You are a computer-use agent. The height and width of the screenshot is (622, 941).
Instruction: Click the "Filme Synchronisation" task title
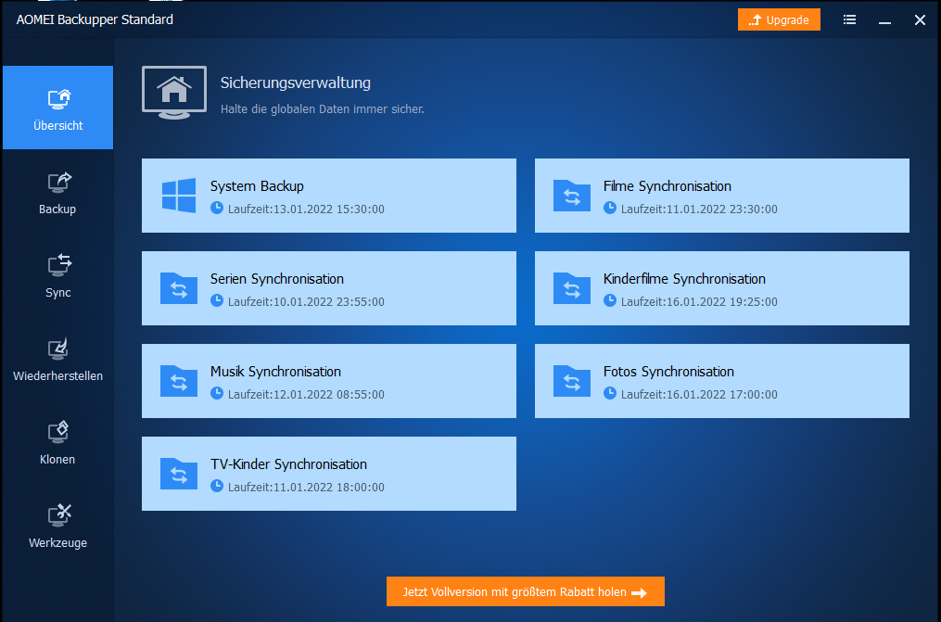point(667,186)
